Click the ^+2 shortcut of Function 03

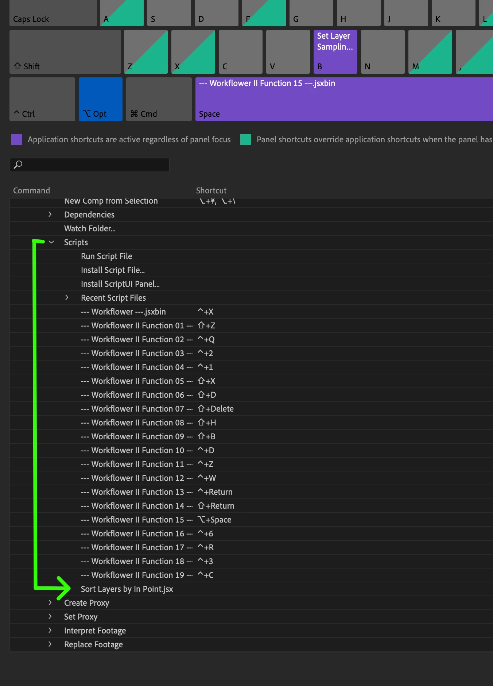(205, 353)
